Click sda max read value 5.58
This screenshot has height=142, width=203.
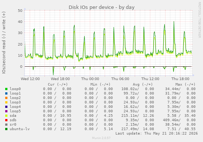pos(172,116)
